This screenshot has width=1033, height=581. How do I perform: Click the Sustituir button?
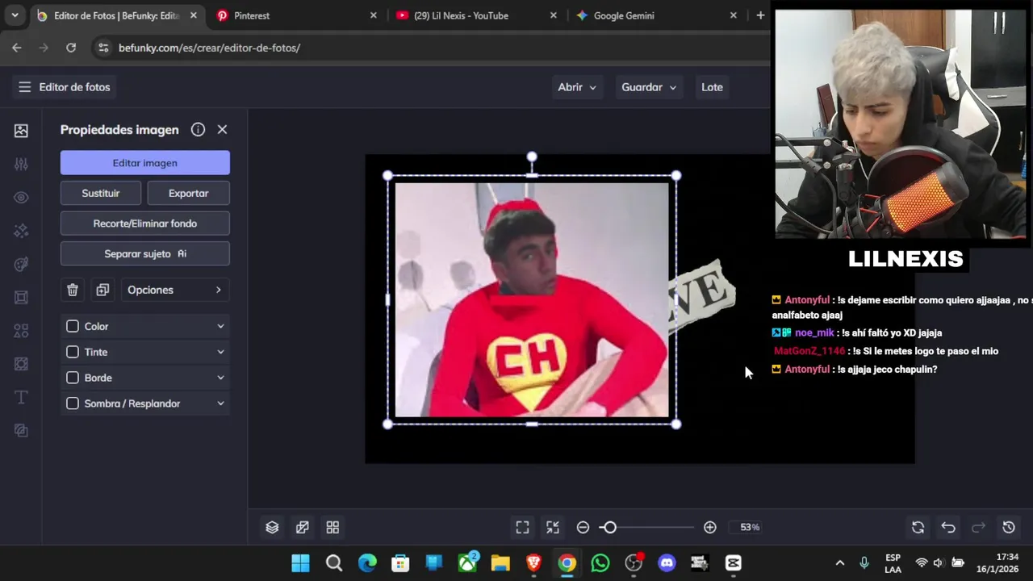[x=101, y=193]
